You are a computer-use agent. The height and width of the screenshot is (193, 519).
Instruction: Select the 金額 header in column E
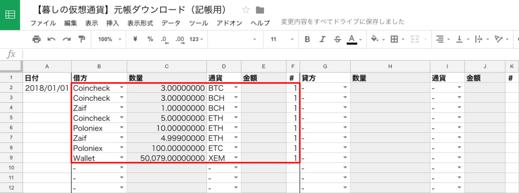(264, 78)
